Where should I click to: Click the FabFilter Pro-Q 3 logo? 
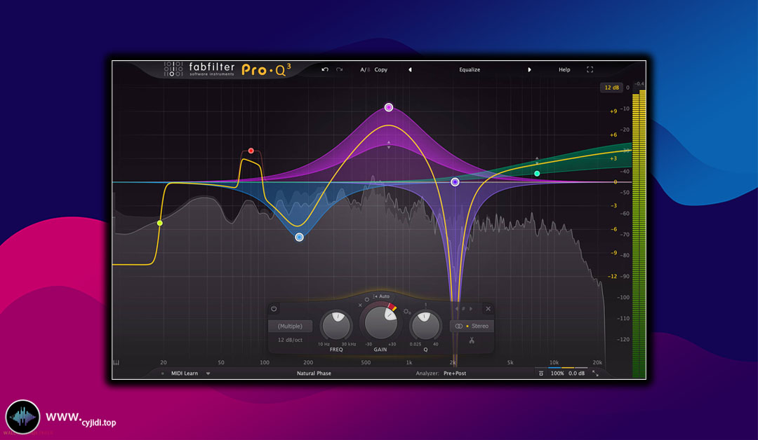pyautogui.click(x=227, y=69)
